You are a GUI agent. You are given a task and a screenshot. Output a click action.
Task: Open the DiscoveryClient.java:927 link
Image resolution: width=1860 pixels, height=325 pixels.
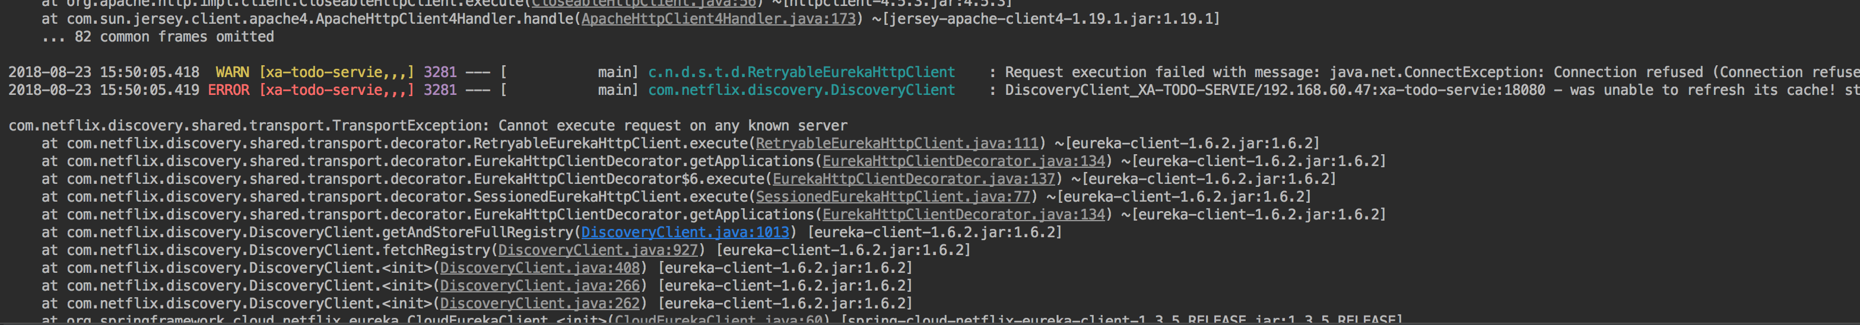[x=598, y=250]
